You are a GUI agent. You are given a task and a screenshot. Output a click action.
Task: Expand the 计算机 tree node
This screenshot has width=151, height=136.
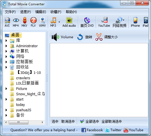click(6, 51)
